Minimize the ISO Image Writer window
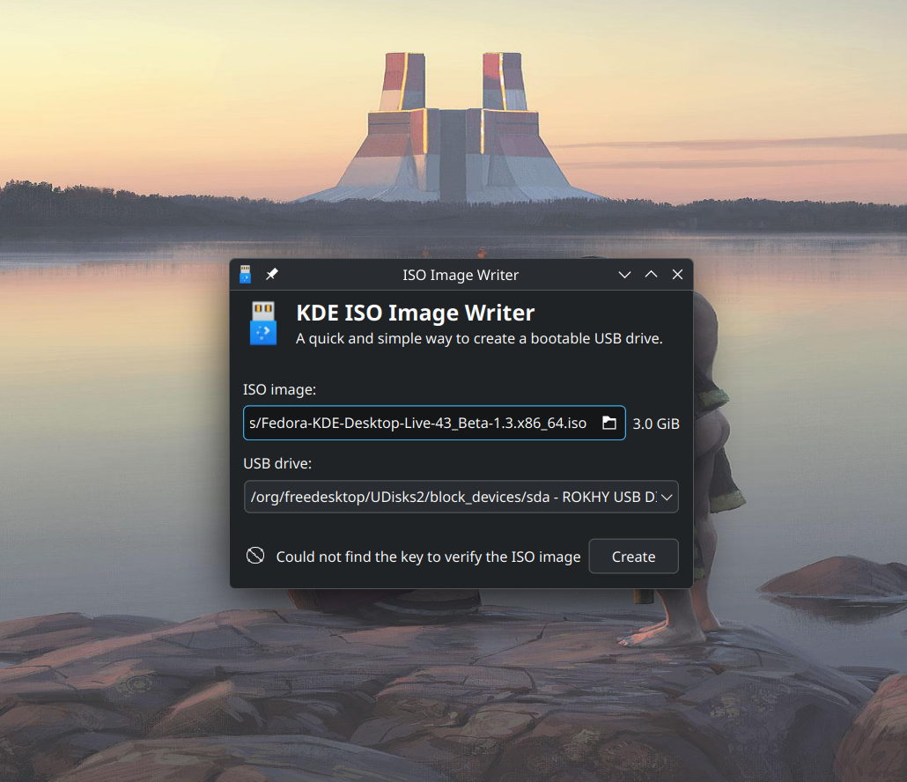Image resolution: width=907 pixels, height=782 pixels. tap(624, 275)
